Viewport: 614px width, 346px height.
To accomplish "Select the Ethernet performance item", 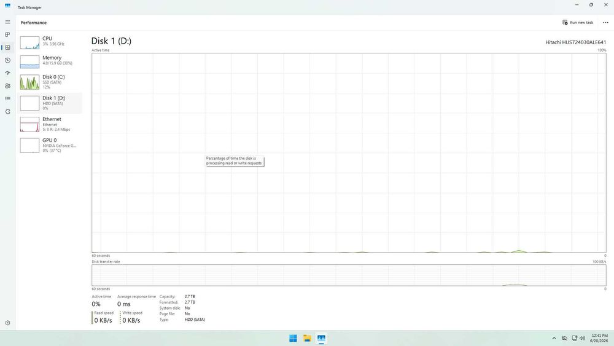I will tap(49, 124).
